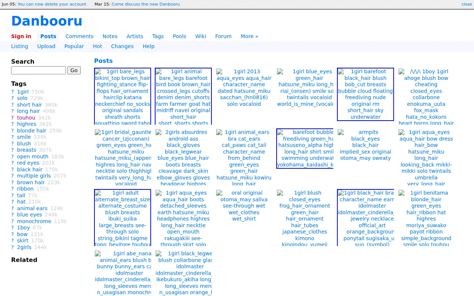This screenshot has height=296, width=474.
Task: Open the Comments section
Action: pyautogui.click(x=79, y=36)
